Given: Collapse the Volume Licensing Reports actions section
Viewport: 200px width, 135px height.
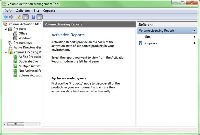Looking at the screenshot, I should coord(194,30).
